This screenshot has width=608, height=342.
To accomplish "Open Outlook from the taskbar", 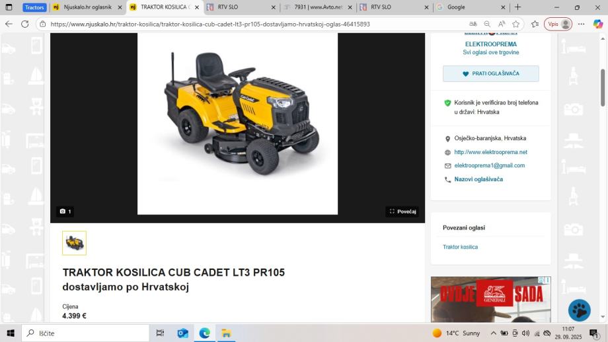I will (x=182, y=333).
